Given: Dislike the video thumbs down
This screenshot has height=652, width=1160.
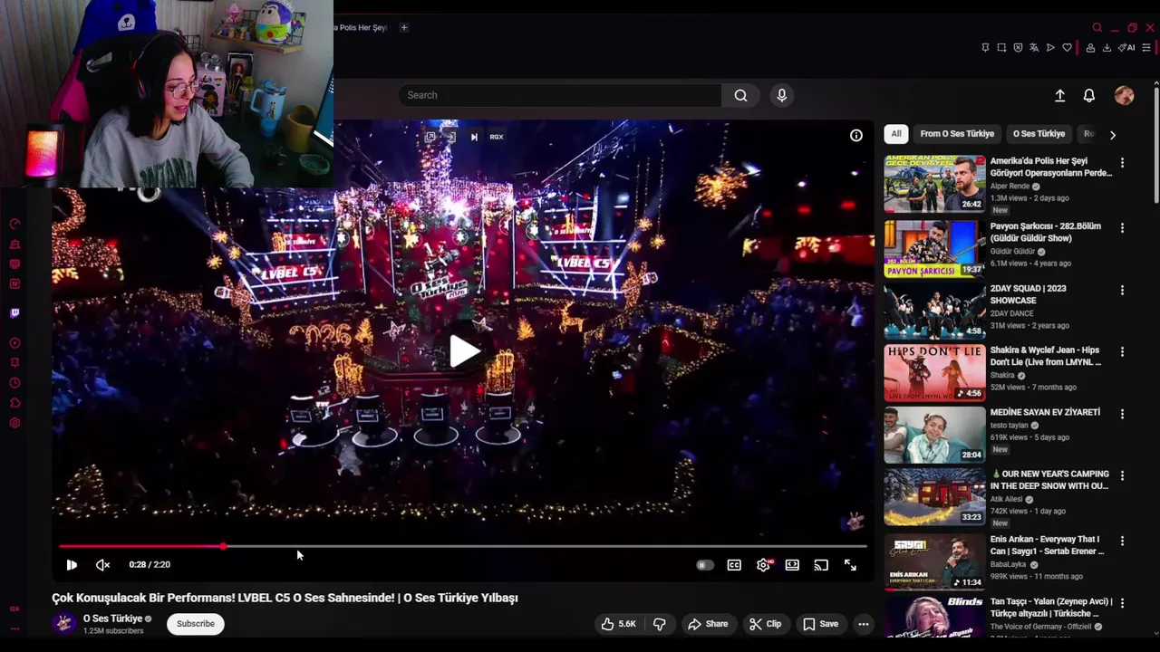Looking at the screenshot, I should (x=660, y=624).
